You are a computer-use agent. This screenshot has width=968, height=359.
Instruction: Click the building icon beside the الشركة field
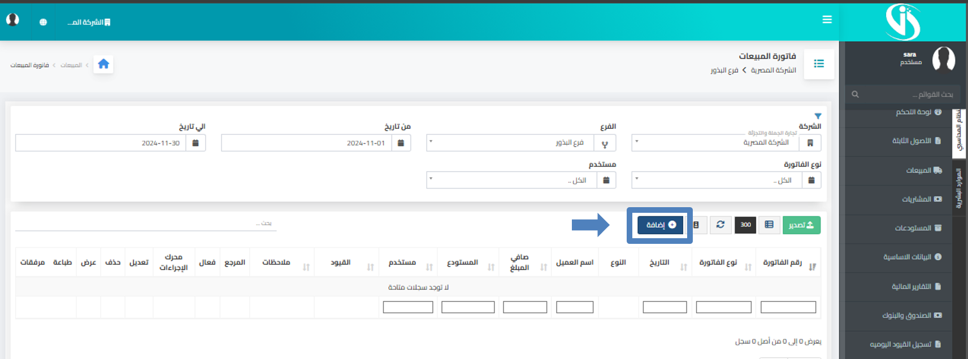pyautogui.click(x=810, y=143)
